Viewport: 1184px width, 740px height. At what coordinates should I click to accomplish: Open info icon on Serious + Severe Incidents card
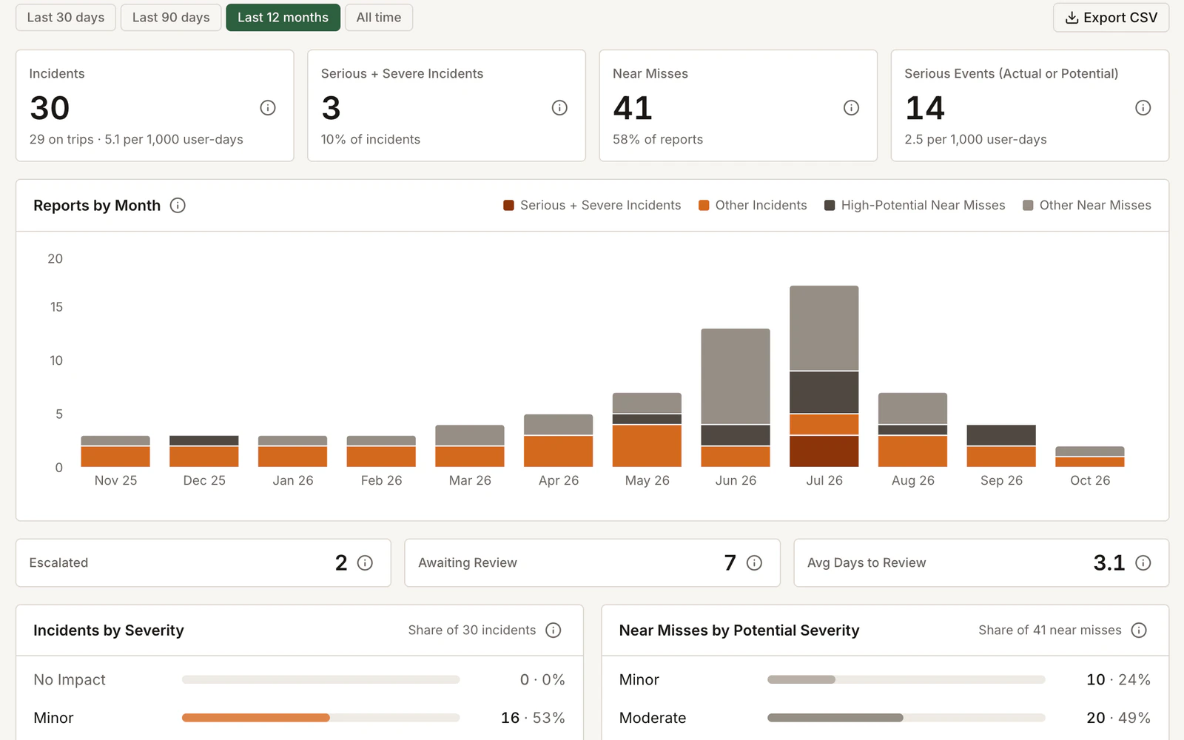pyautogui.click(x=559, y=108)
